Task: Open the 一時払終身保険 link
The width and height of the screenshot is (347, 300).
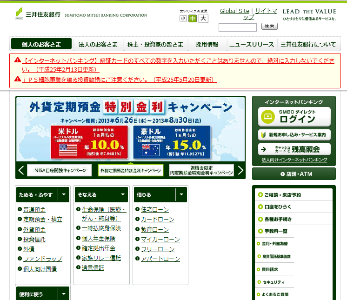Action: click(x=101, y=228)
